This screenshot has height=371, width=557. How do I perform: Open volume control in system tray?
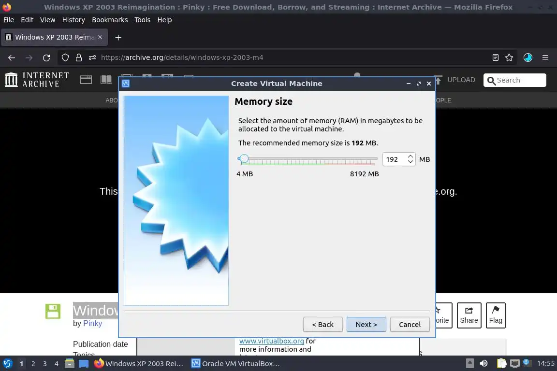click(484, 364)
